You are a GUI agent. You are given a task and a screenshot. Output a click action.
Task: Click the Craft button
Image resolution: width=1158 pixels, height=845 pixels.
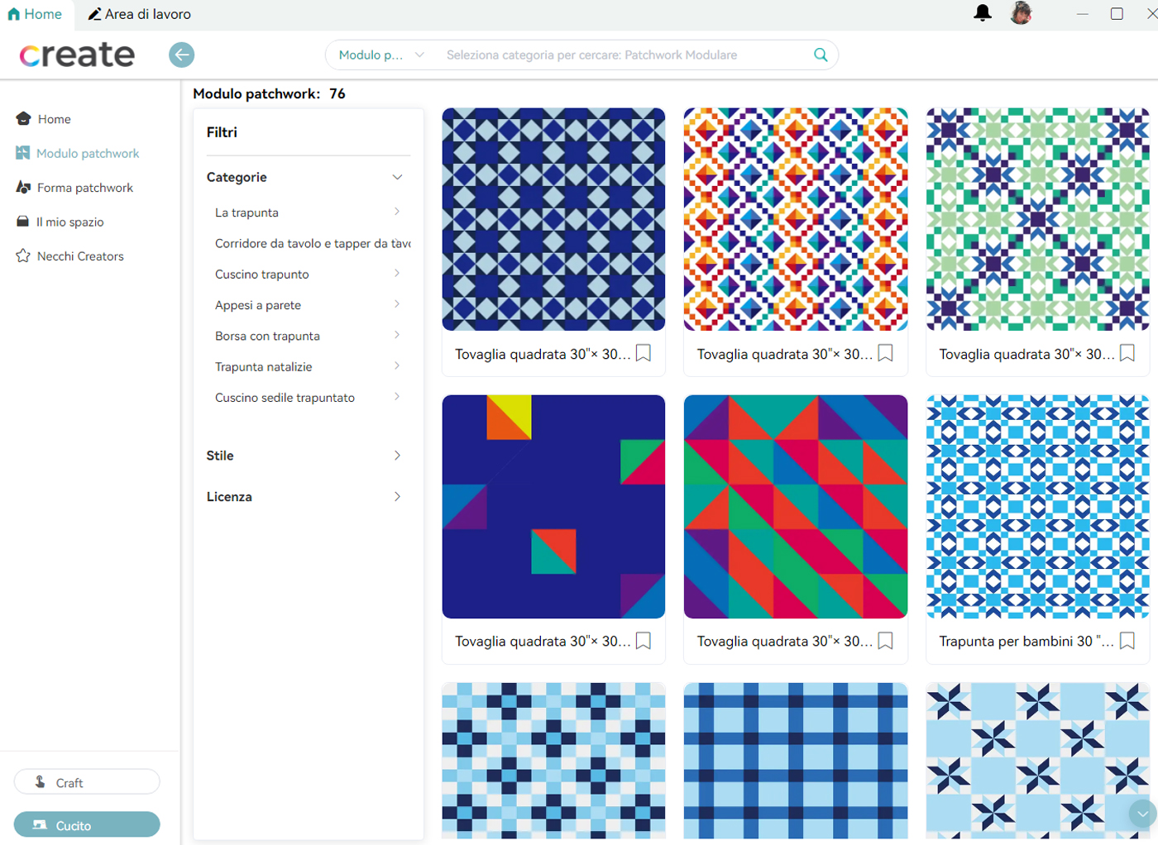(87, 782)
